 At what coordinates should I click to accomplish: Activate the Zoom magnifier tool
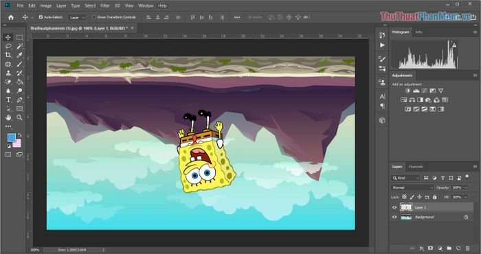[x=20, y=117]
